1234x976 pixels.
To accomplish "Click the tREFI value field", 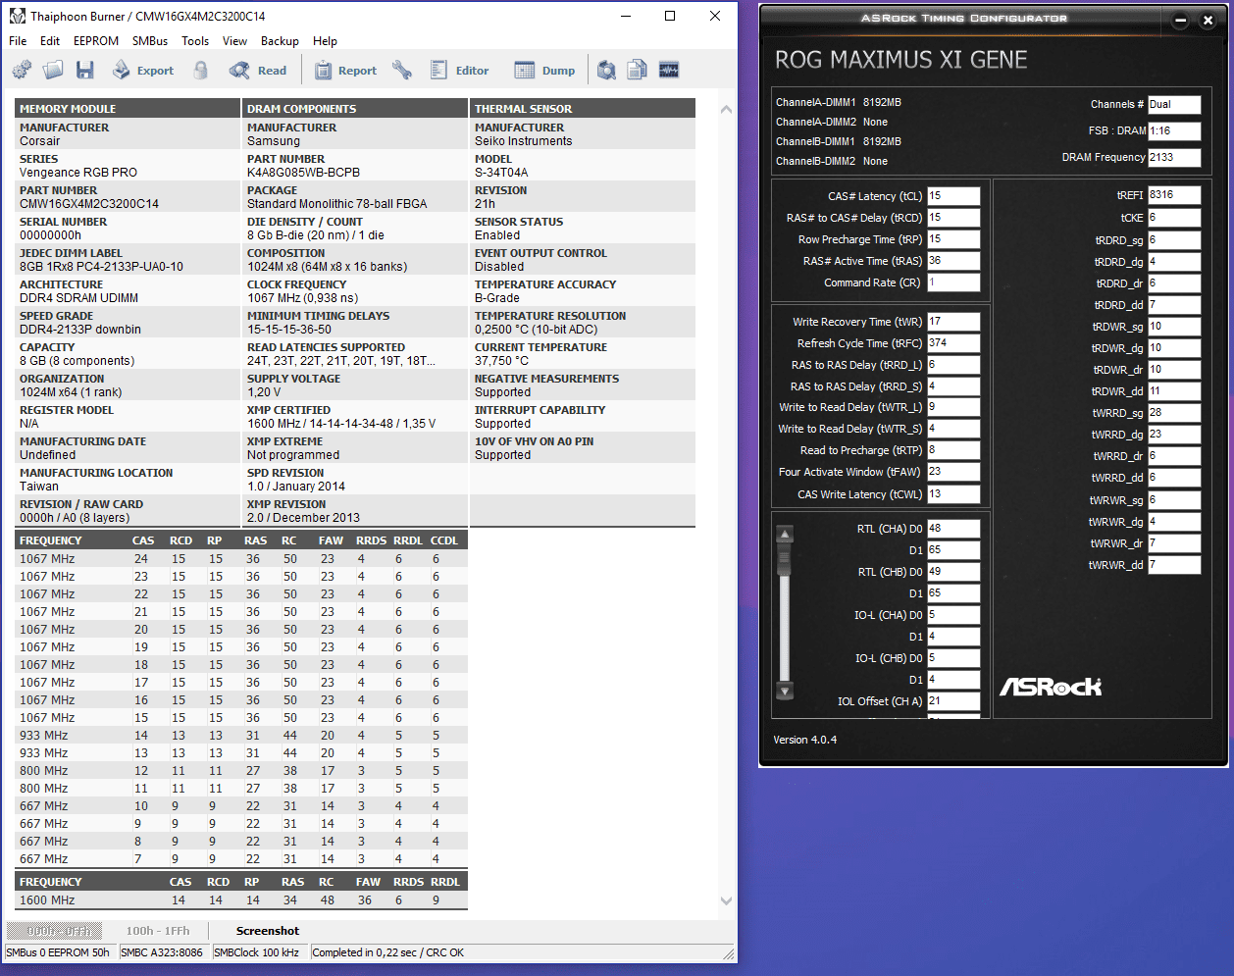I will [1174, 195].
